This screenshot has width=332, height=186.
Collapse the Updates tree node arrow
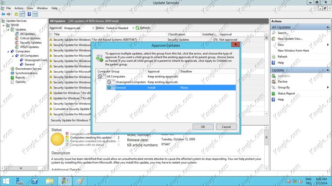pyautogui.click(x=8, y=30)
